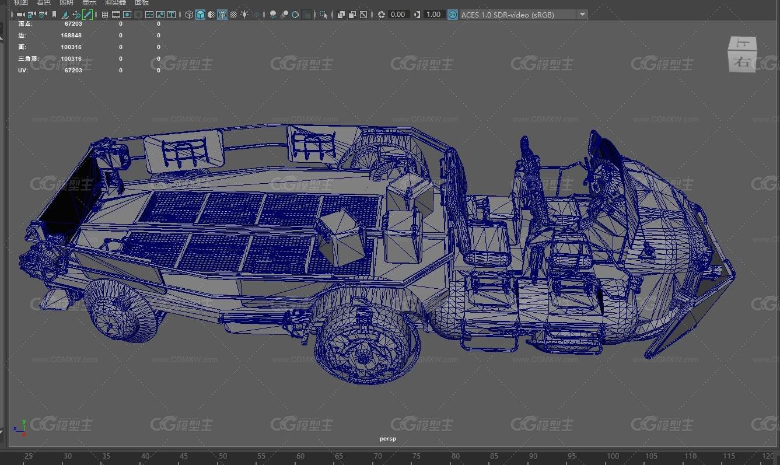
Task: Click the dimmed Shadows icon
Action: click(257, 15)
